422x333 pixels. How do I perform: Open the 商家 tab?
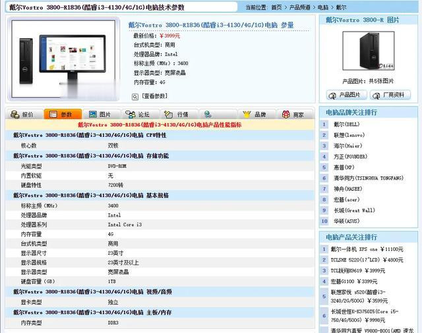tap(295, 115)
